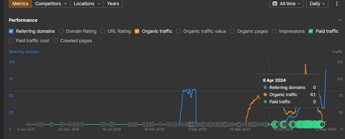Uncheck the Referring domains checkbox
345x139 pixels.
point(11,31)
